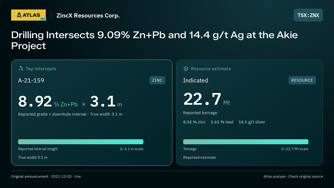Select drill hole A-21-159 text
Image resolution: width=334 pixels, height=188 pixels.
pyautogui.click(x=31, y=80)
